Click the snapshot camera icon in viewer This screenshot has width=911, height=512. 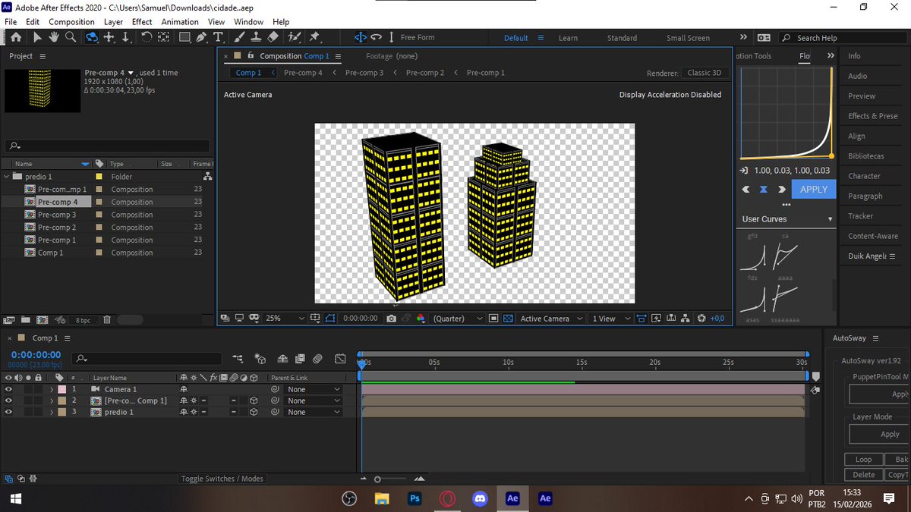click(x=391, y=319)
